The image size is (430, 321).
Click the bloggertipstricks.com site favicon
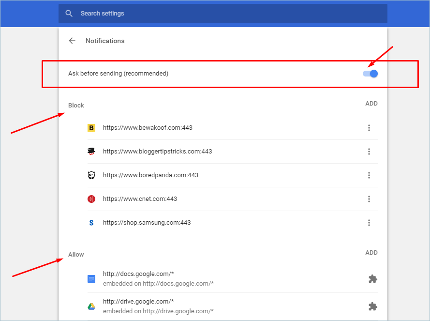pos(91,152)
